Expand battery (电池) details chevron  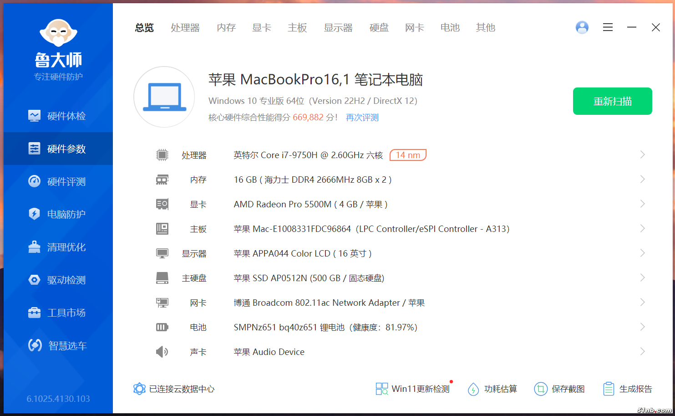(642, 327)
